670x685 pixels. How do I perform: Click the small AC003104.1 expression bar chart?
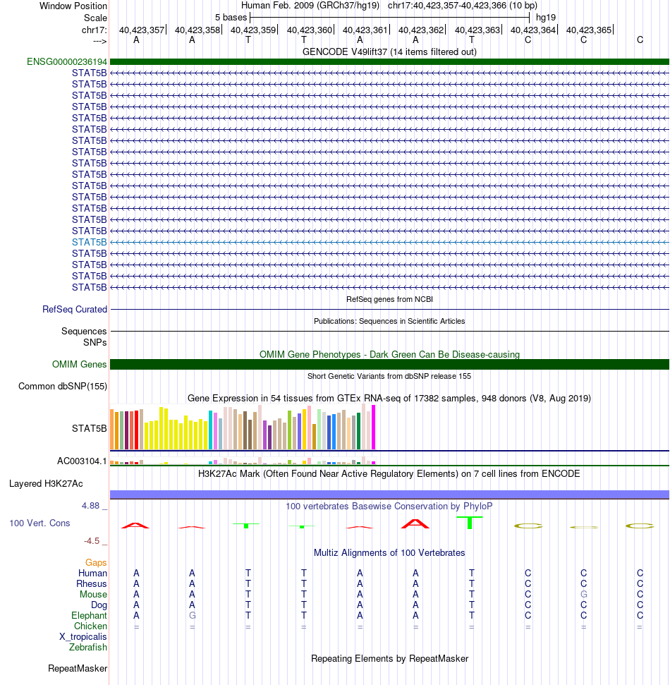coord(243,461)
